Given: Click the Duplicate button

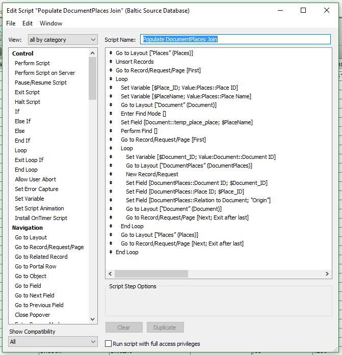Looking at the screenshot, I should coord(165,327).
